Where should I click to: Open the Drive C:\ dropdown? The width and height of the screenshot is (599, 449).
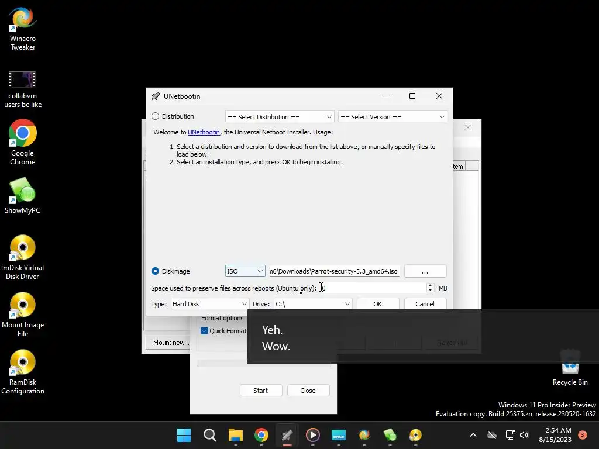click(313, 304)
